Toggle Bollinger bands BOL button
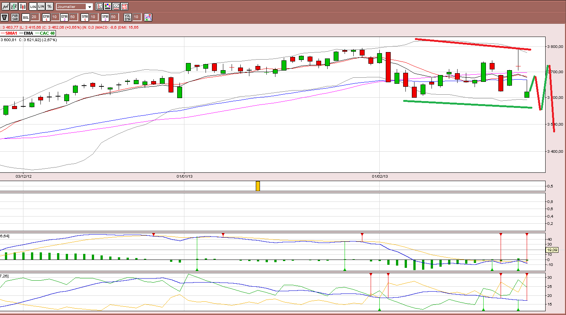Image resolution: width=566 pixels, height=315 pixels. tap(26, 17)
